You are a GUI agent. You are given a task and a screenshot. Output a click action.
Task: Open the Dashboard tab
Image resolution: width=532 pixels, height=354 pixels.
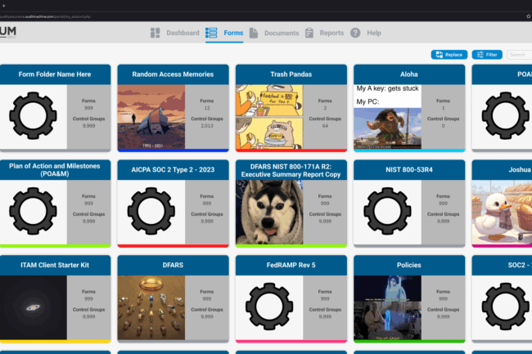coord(183,33)
